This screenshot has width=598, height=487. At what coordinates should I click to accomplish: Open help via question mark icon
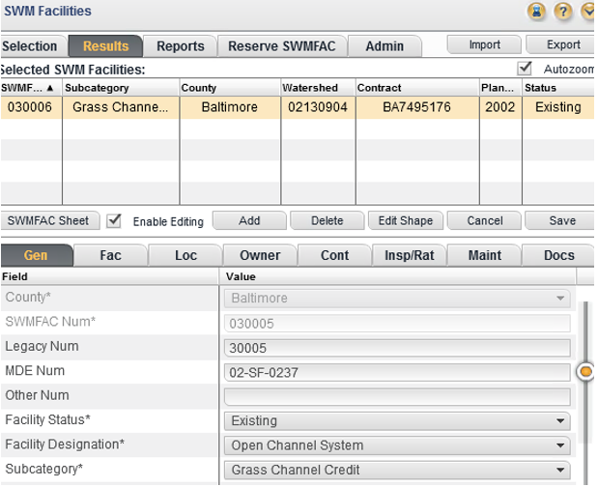tap(563, 12)
